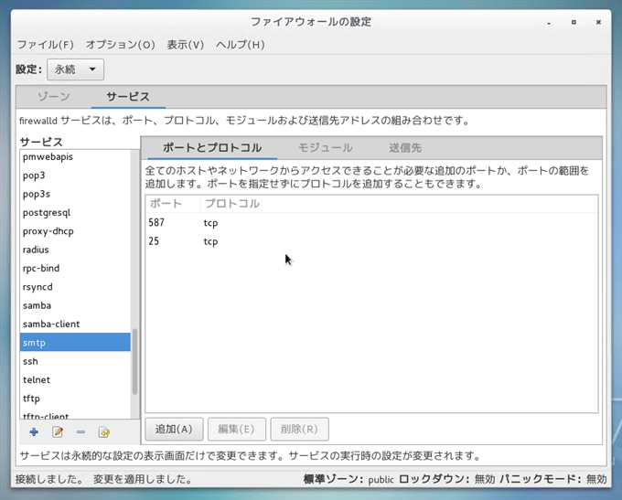Select the pop3s service
Screen dimensions: 622x500
coord(75,194)
